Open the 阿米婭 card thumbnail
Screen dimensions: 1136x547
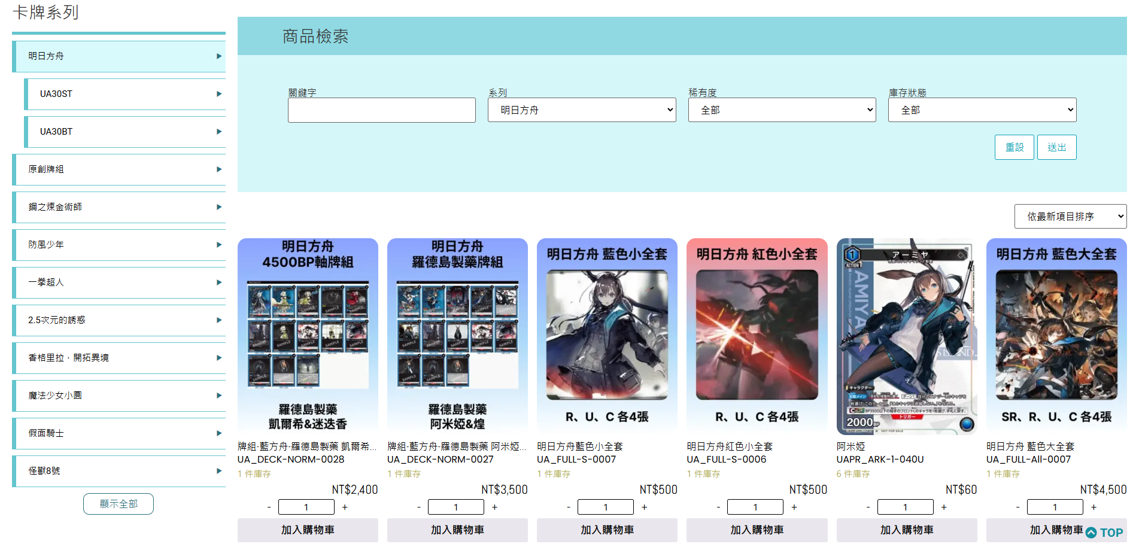click(x=906, y=336)
